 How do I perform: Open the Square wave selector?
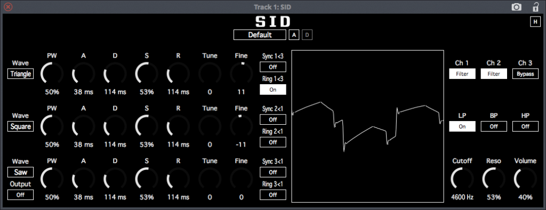point(21,126)
